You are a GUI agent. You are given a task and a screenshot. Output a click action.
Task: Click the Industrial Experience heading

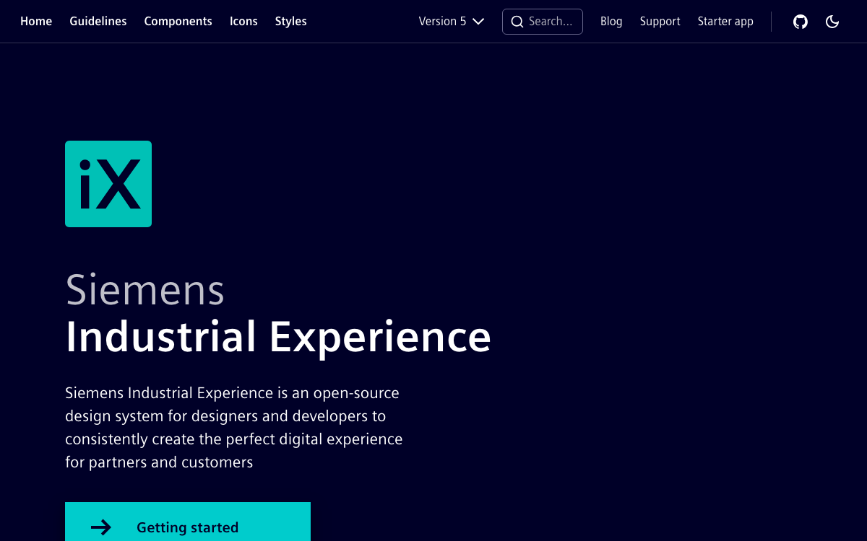click(x=278, y=337)
